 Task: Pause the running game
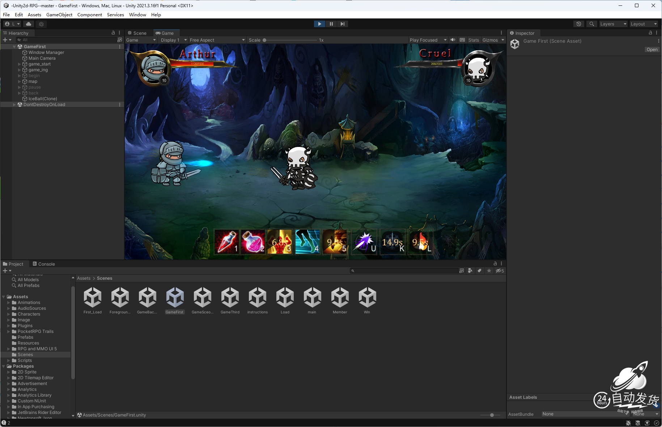(x=331, y=24)
